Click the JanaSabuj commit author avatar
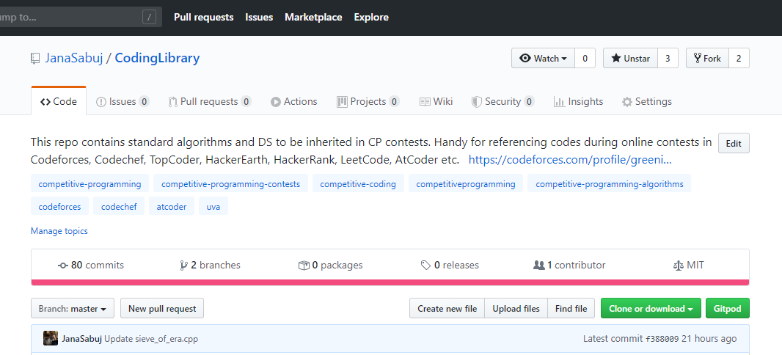The width and height of the screenshot is (782, 355). coord(51,339)
